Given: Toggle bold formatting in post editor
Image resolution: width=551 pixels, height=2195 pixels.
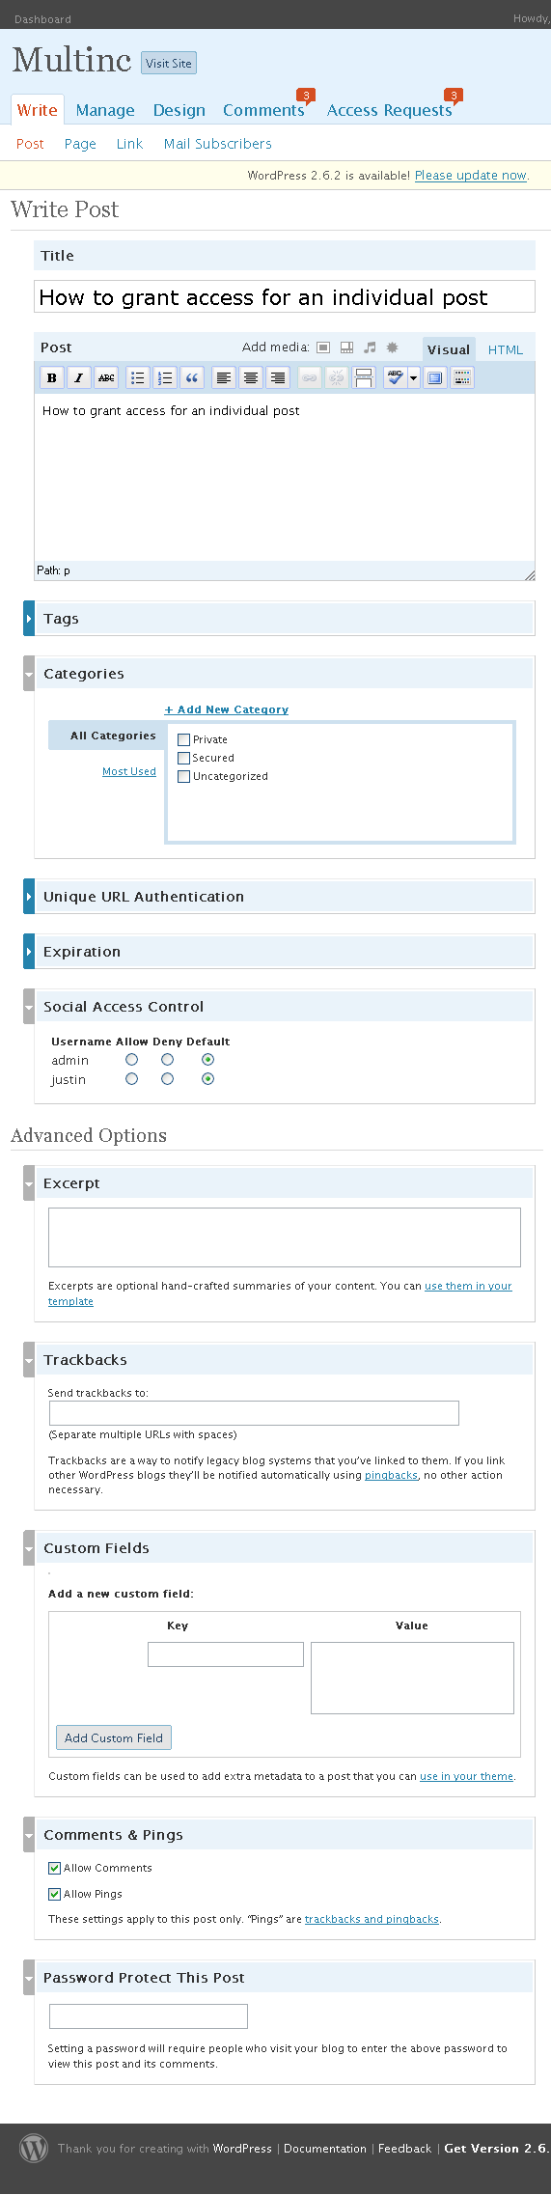Looking at the screenshot, I should [x=52, y=378].
